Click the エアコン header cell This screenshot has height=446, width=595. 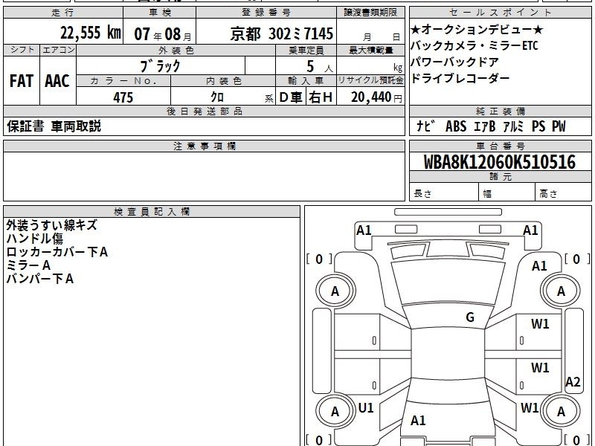pos(58,50)
